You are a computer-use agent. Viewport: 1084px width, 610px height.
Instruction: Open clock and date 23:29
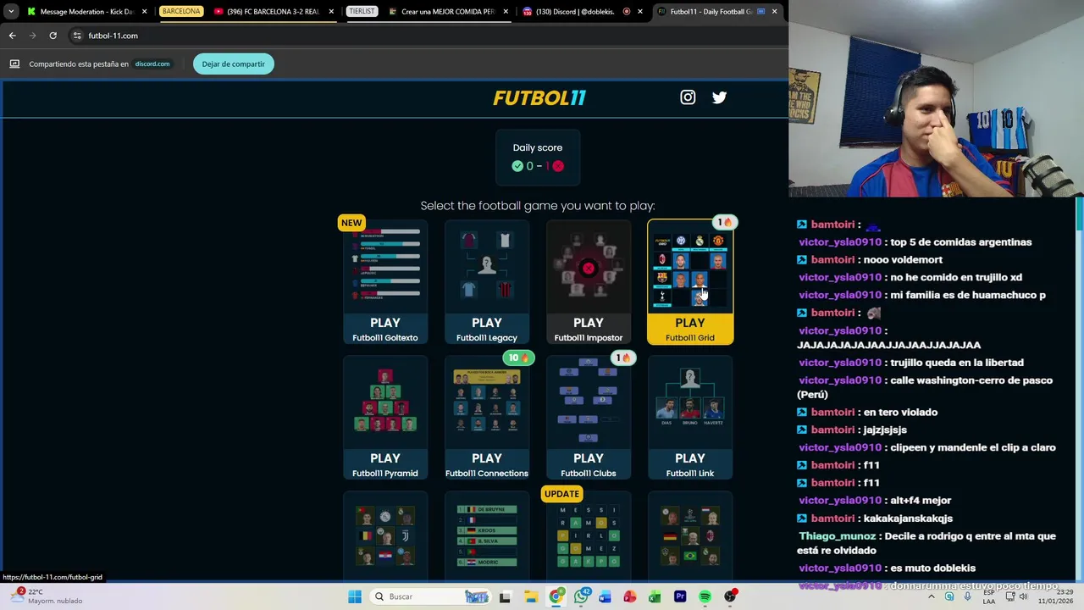click(1057, 596)
